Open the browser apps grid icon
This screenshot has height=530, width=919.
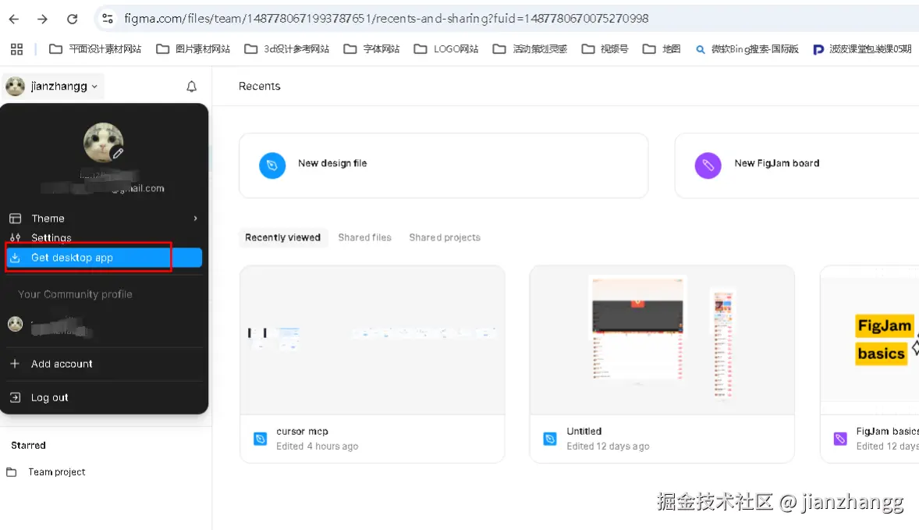[16, 49]
